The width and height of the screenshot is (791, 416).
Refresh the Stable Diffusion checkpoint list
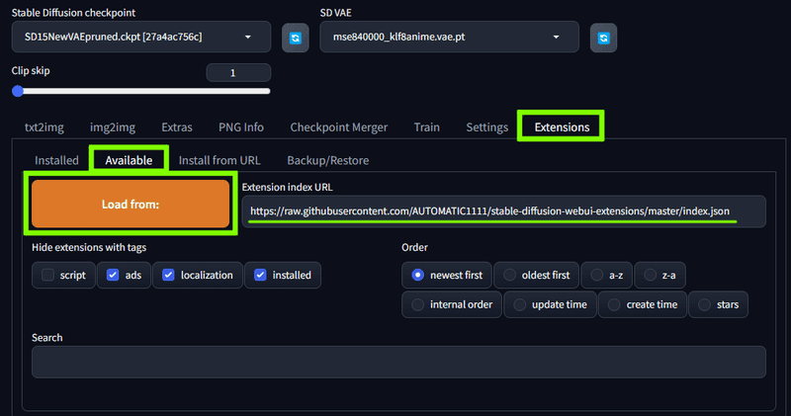pyautogui.click(x=295, y=38)
